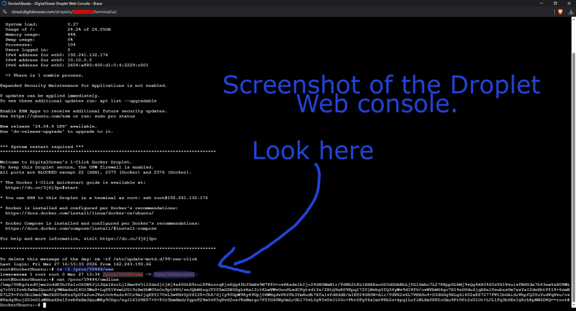Click the red /tmp/0DKgJzzdUj target path

174,274
